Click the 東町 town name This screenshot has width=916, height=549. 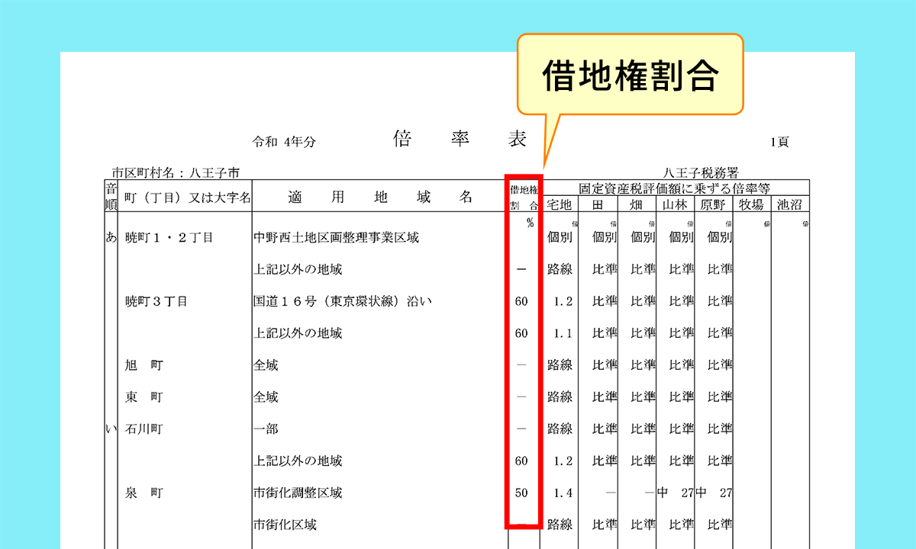click(144, 397)
